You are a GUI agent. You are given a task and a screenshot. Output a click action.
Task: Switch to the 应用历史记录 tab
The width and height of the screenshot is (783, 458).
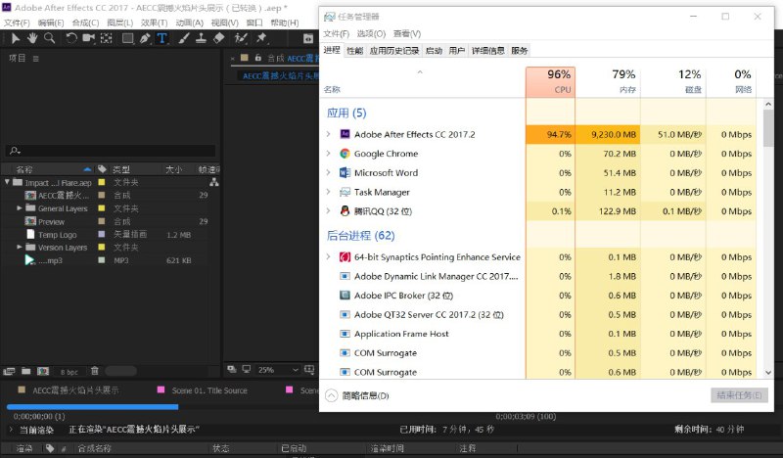394,51
